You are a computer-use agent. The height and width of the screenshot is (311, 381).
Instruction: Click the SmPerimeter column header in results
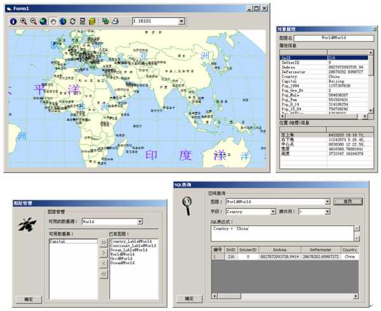click(321, 249)
